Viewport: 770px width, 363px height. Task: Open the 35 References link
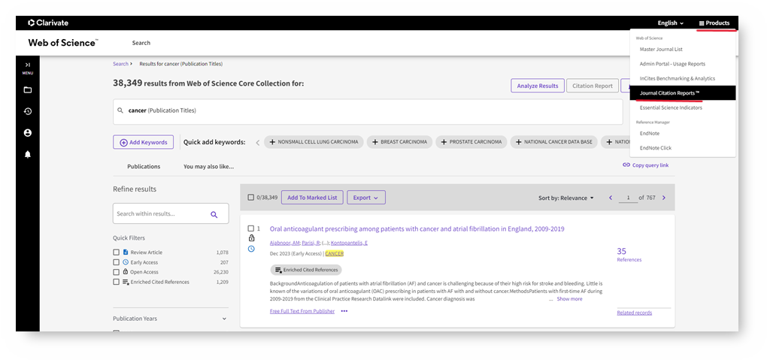tap(629, 255)
